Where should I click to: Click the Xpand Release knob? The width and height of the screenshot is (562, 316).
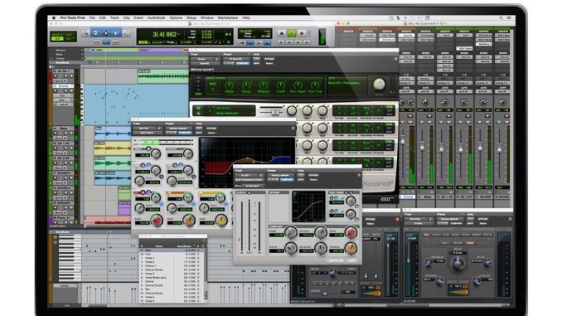(x=264, y=85)
